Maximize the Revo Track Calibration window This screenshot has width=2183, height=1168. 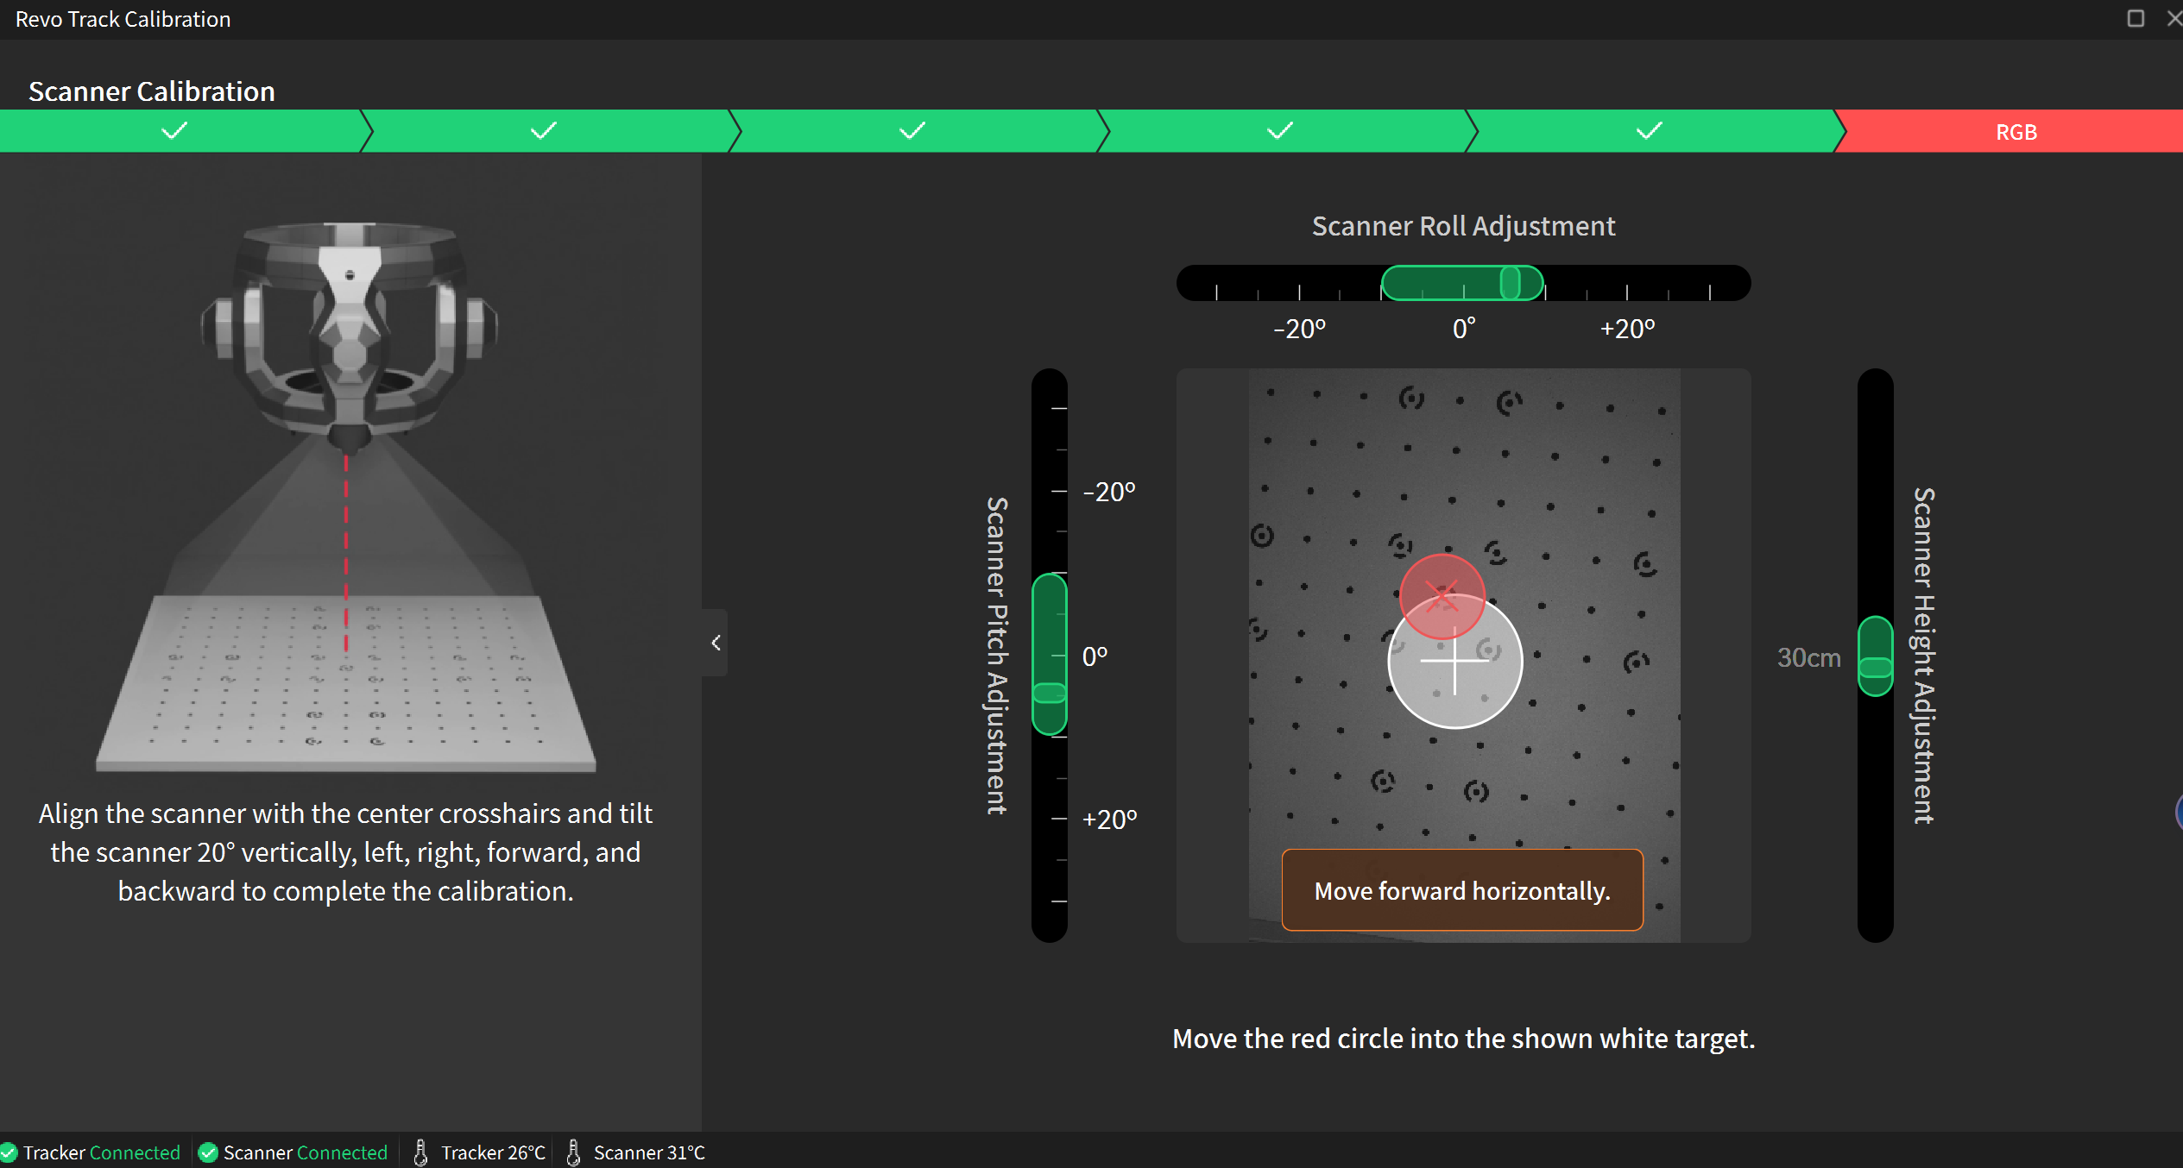2135,18
